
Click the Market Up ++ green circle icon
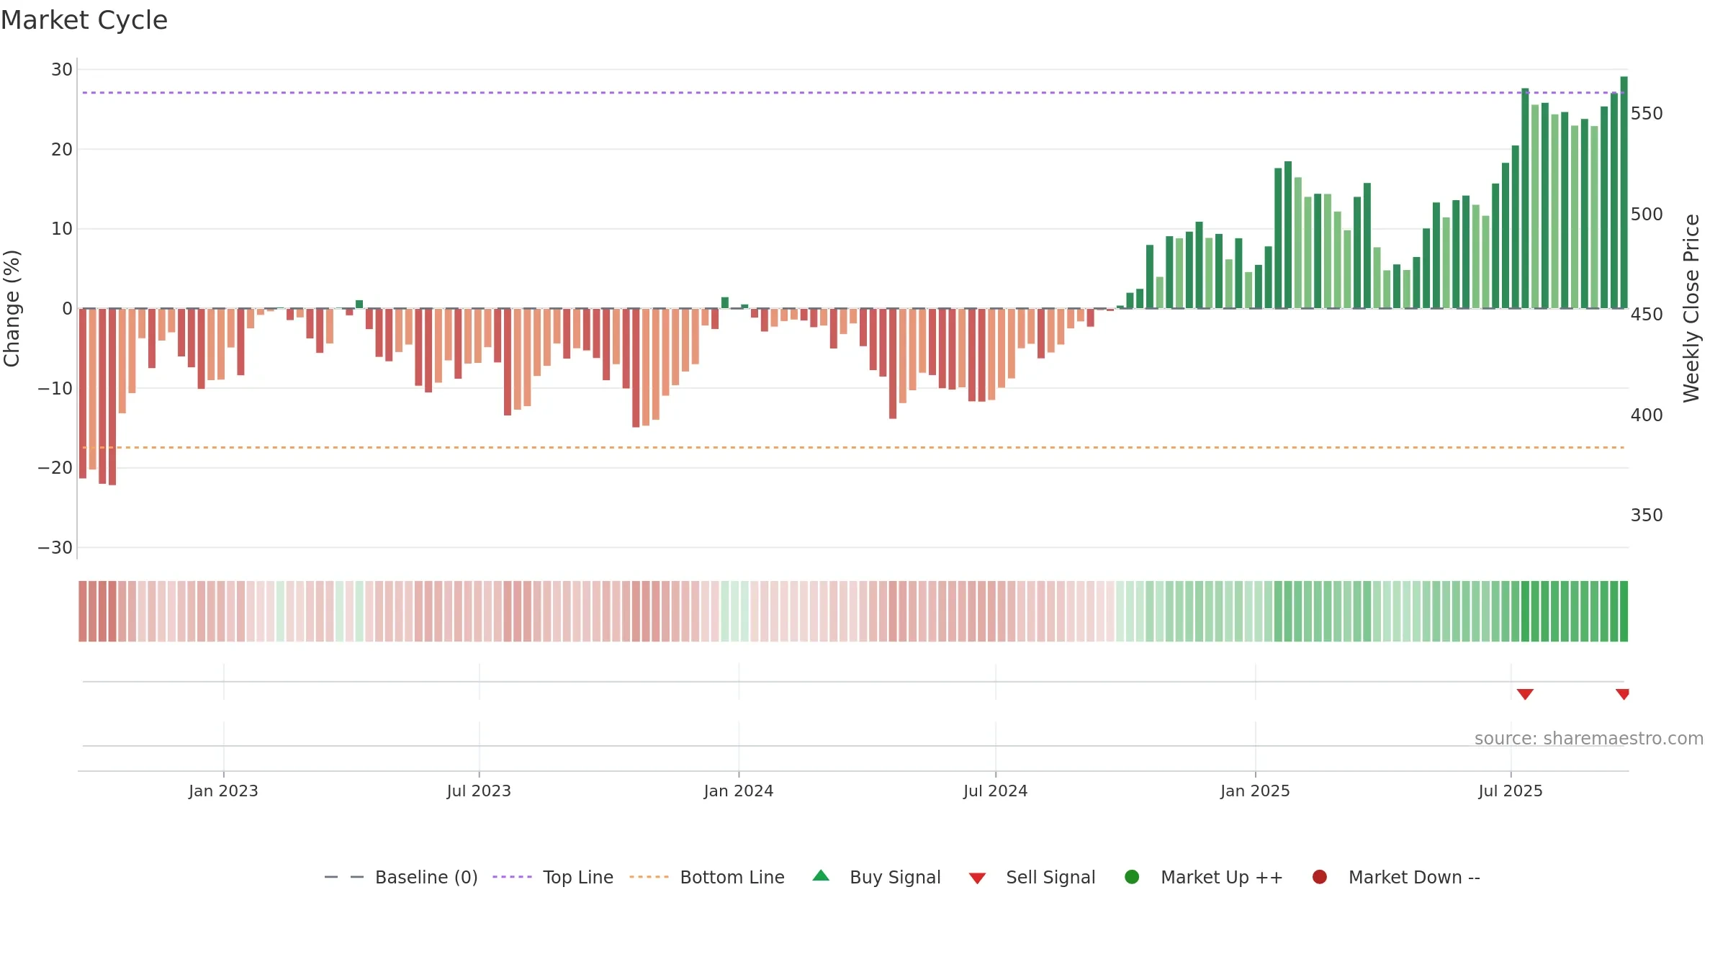(1132, 877)
